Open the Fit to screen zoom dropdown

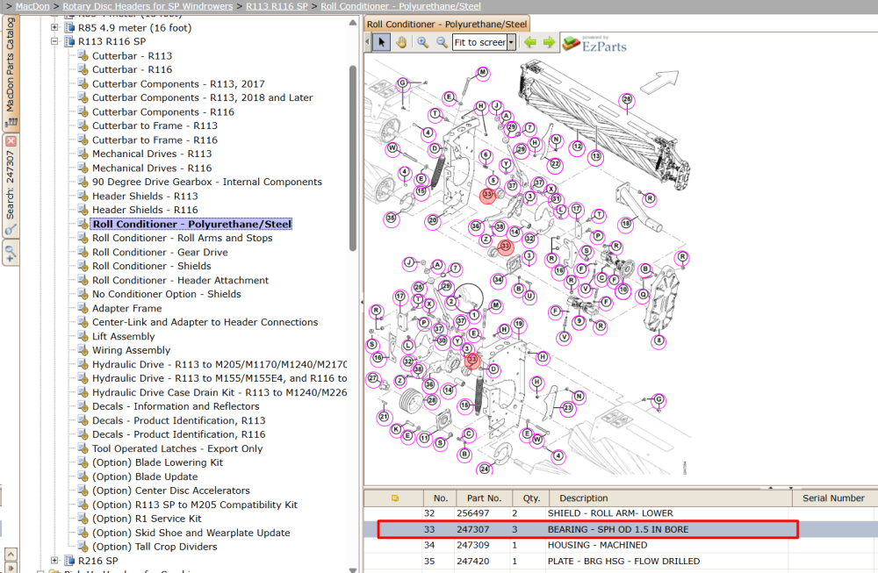tap(511, 42)
